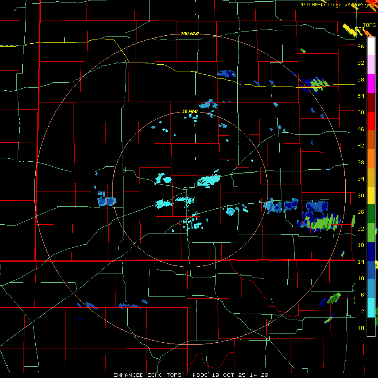Select the '66' legend value
378x378 pixels.
tap(361, 46)
